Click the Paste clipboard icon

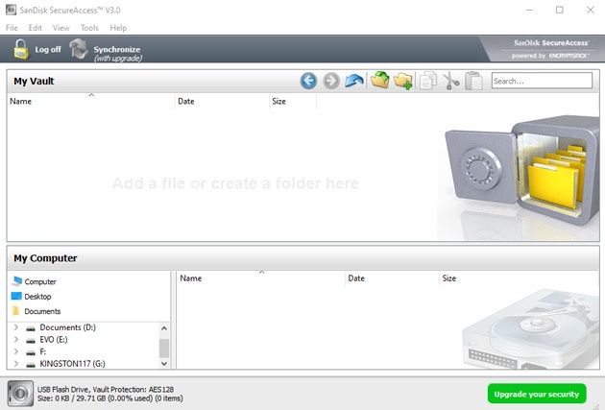[473, 81]
